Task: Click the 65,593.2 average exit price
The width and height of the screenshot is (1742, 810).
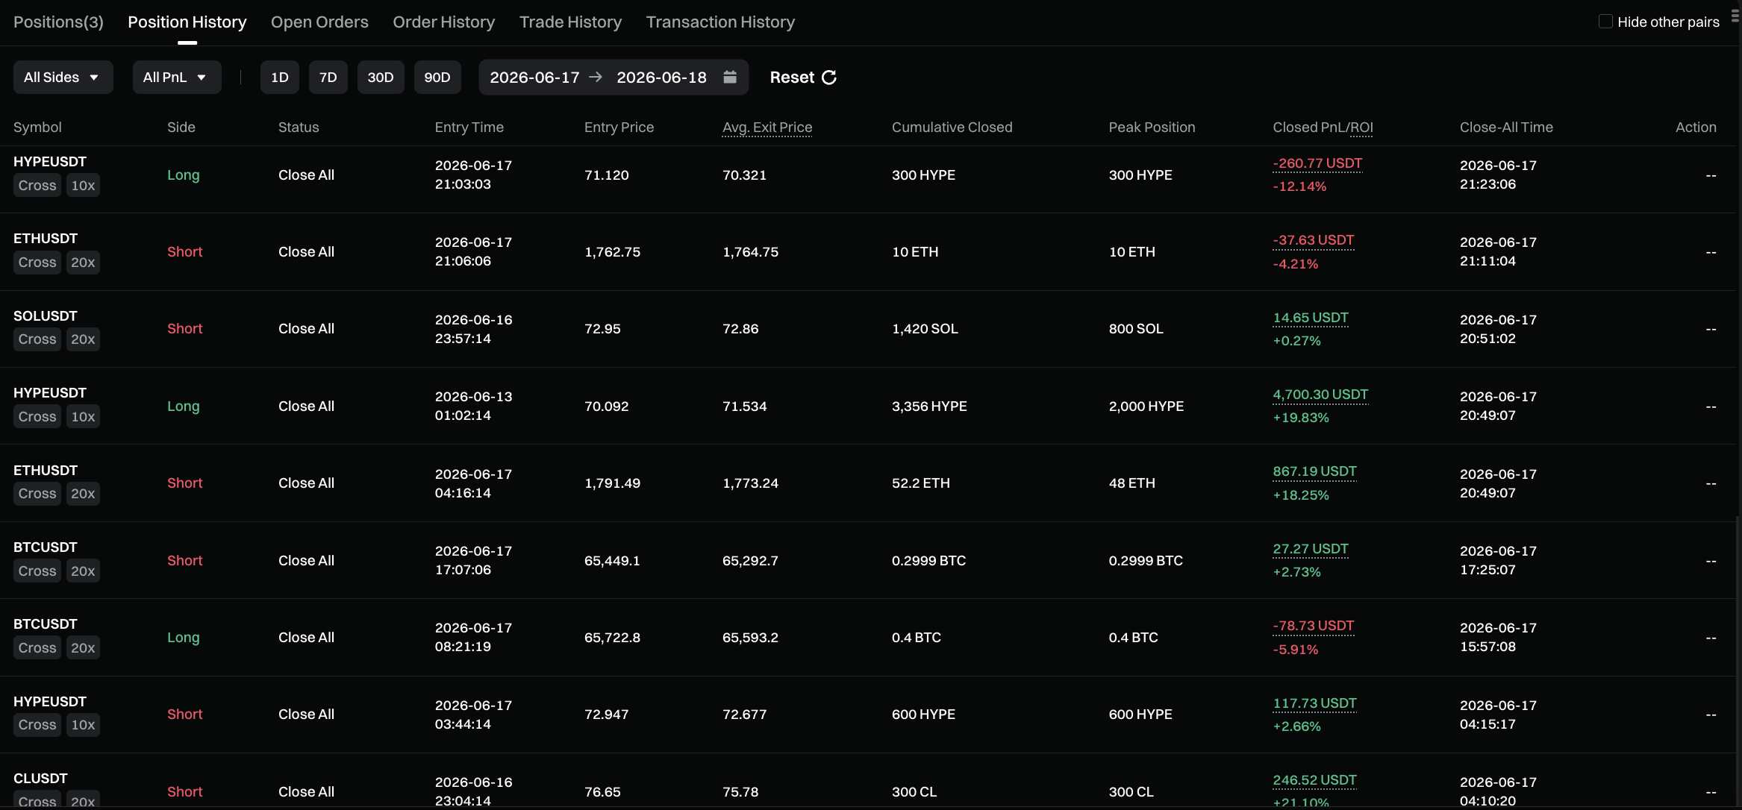Action: click(750, 638)
